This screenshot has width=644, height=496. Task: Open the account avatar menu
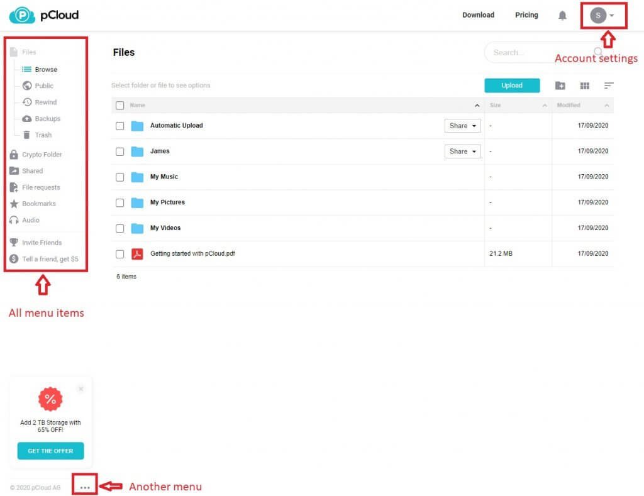(602, 16)
